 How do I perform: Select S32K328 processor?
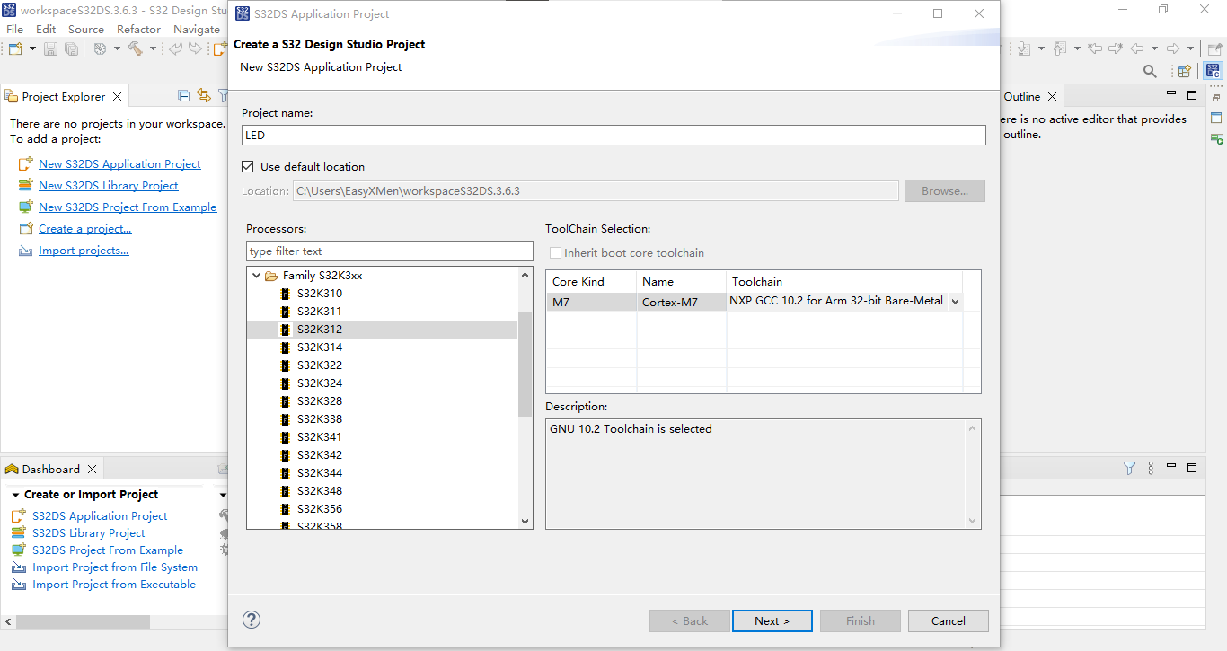(x=320, y=401)
